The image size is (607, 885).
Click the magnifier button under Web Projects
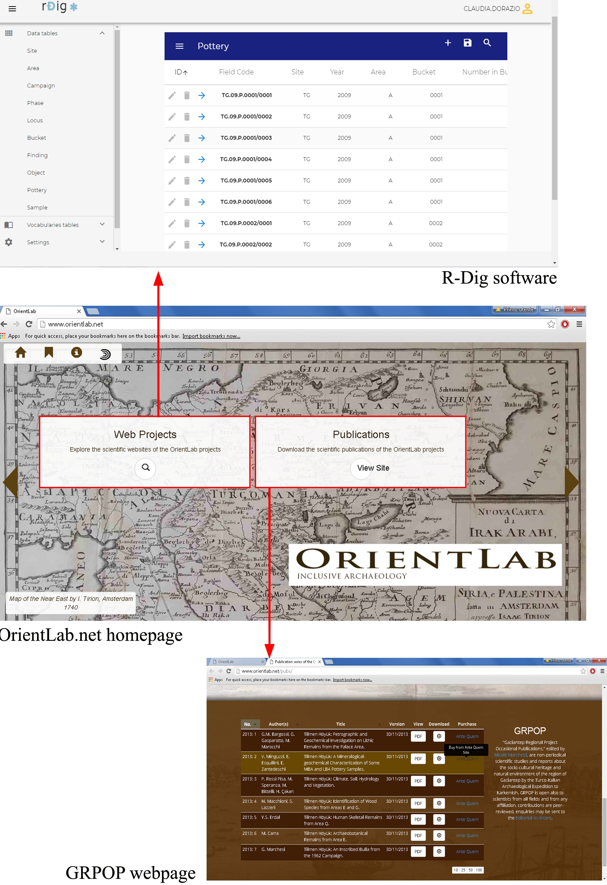pyautogui.click(x=145, y=468)
